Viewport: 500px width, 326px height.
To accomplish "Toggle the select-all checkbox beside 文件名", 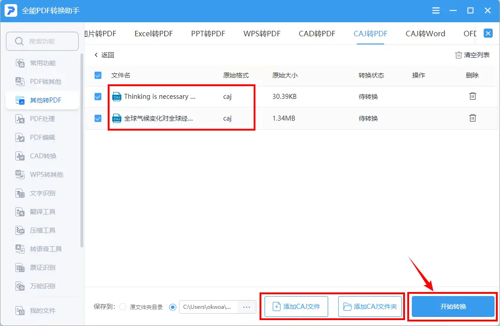I will click(x=98, y=75).
